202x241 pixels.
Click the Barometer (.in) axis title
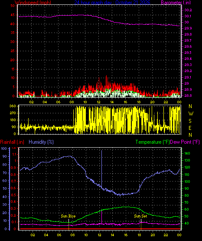point(176,3)
